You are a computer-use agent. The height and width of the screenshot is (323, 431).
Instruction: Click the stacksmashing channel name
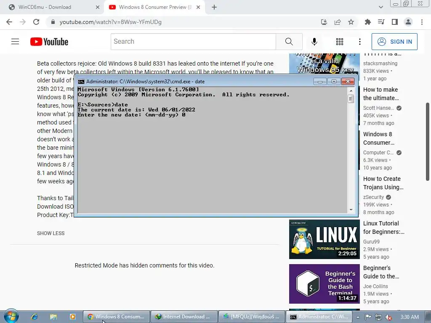380,63
